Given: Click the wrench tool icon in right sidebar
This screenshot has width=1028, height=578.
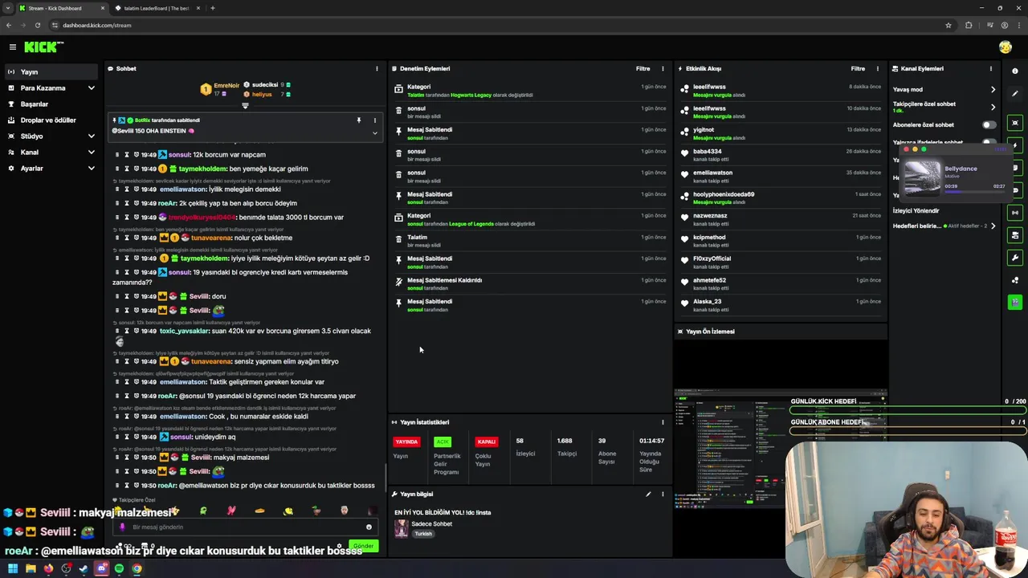Looking at the screenshot, I should [x=1015, y=258].
